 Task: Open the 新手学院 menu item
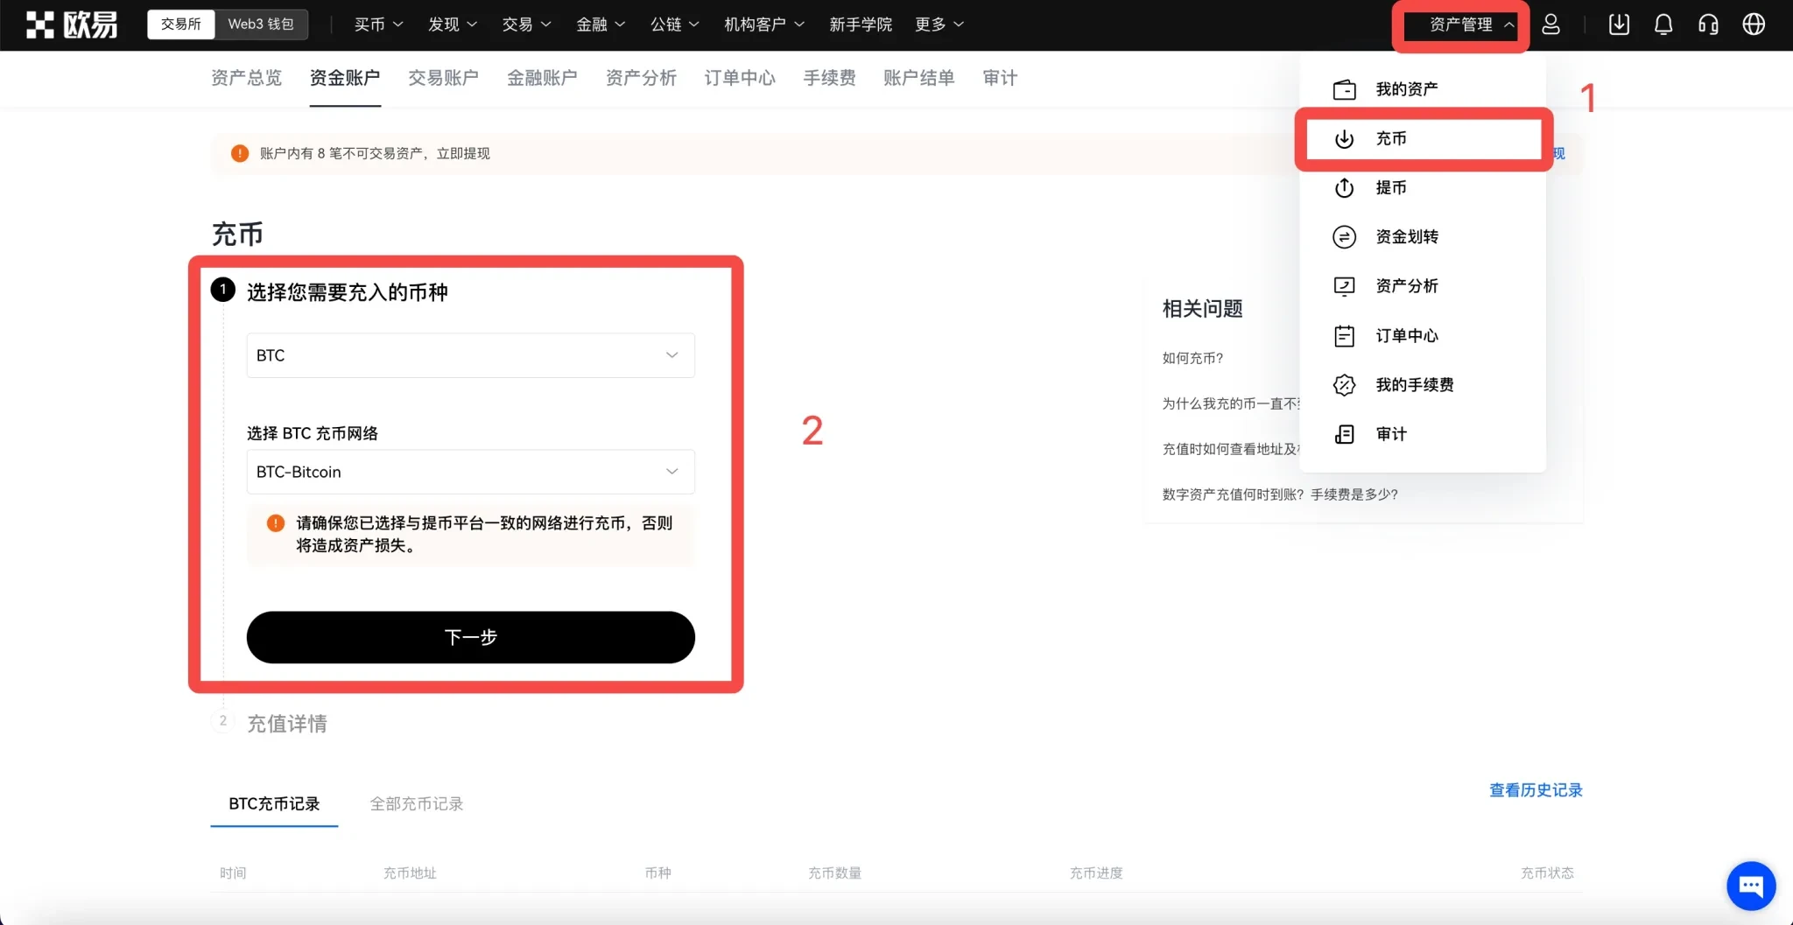point(860,25)
